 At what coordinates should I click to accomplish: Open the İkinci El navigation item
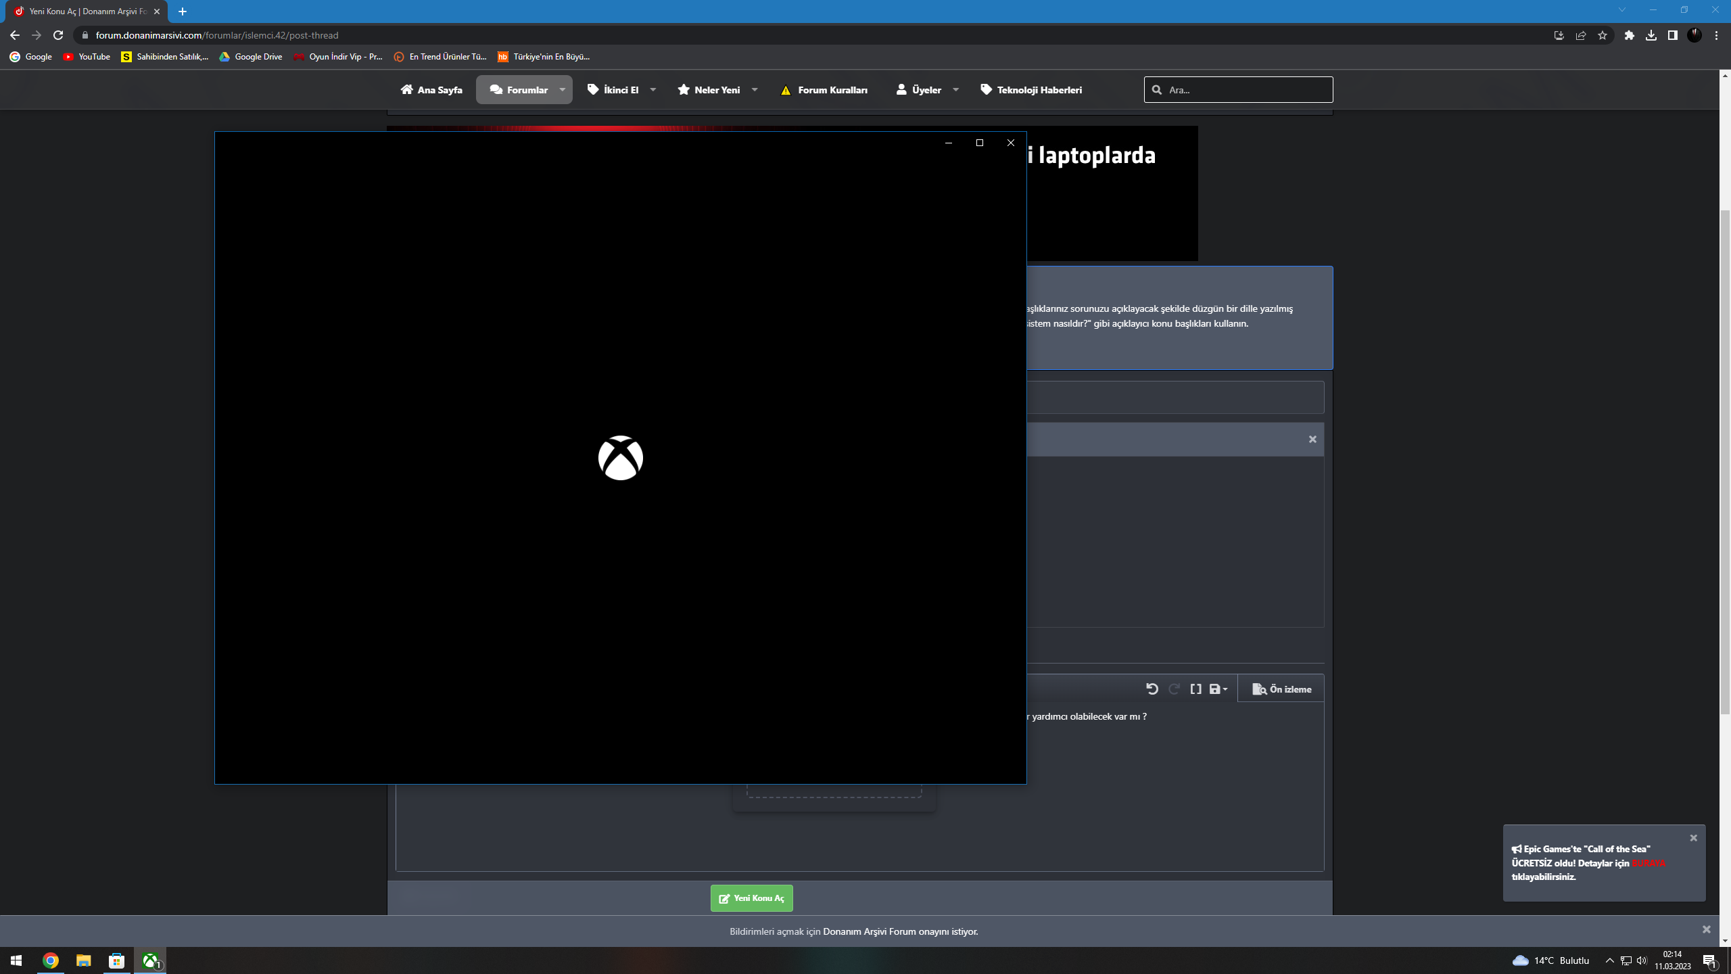click(613, 90)
